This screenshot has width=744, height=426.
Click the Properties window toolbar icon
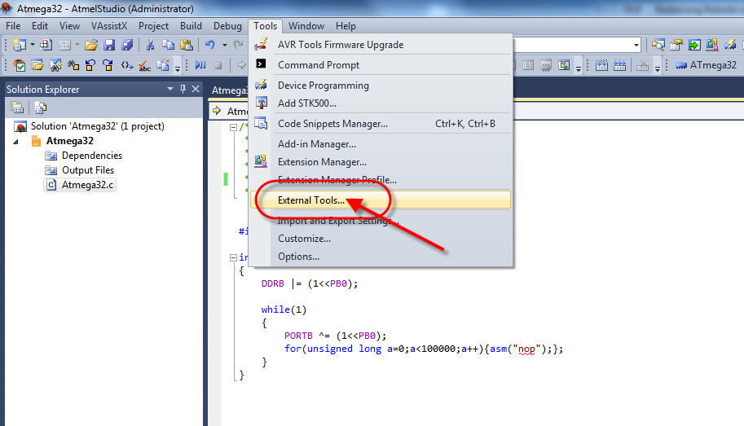click(x=676, y=45)
